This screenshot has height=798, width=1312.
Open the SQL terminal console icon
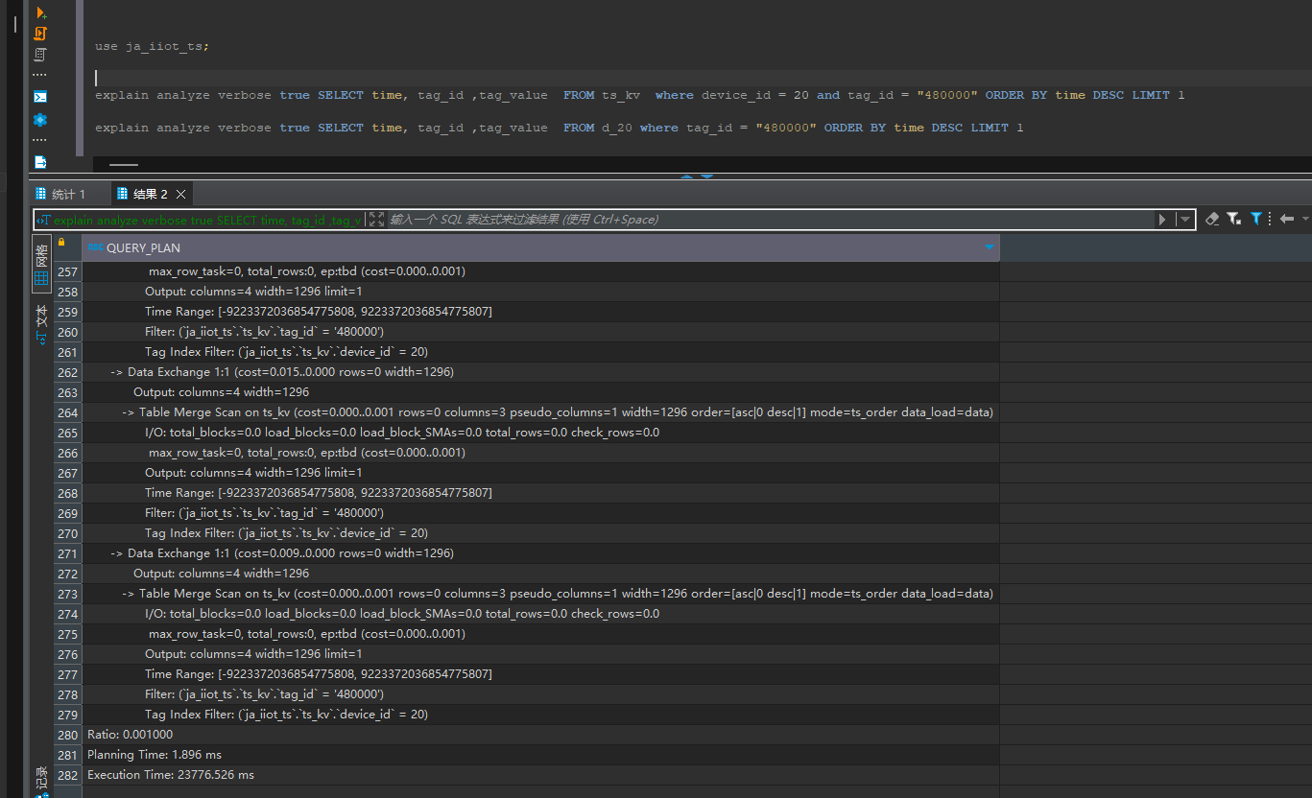click(x=40, y=97)
